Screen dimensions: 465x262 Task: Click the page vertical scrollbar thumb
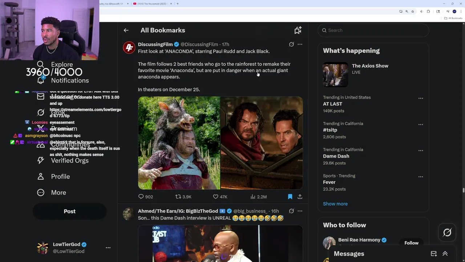(x=463, y=190)
